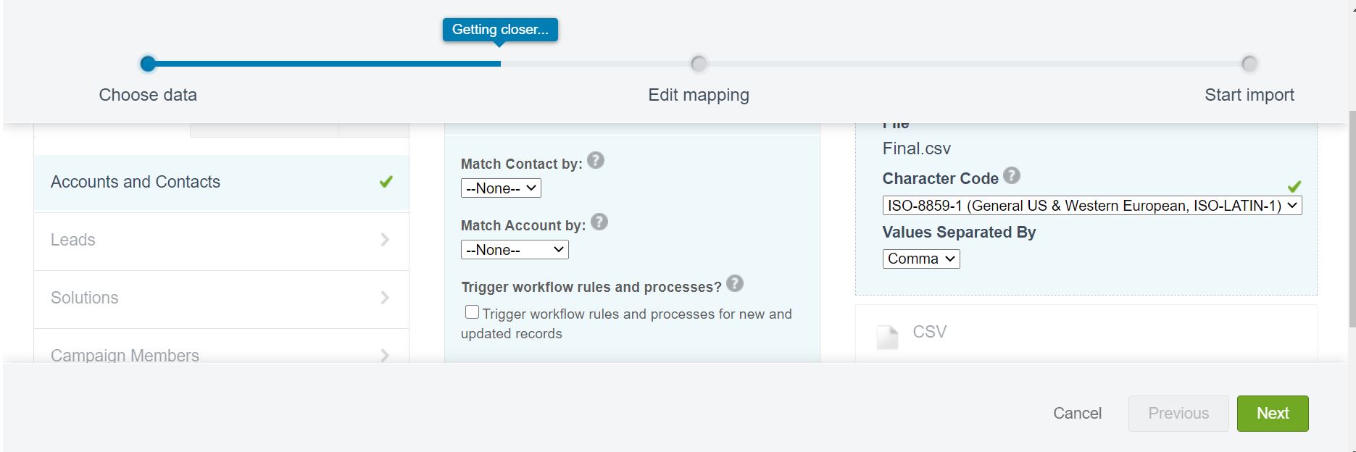Viewport: 1356px width, 452px height.
Task: Open the Match Account by dropdown
Action: 515,250
